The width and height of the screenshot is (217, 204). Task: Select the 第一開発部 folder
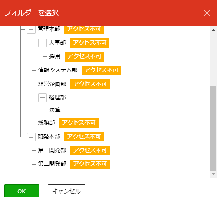52,151
